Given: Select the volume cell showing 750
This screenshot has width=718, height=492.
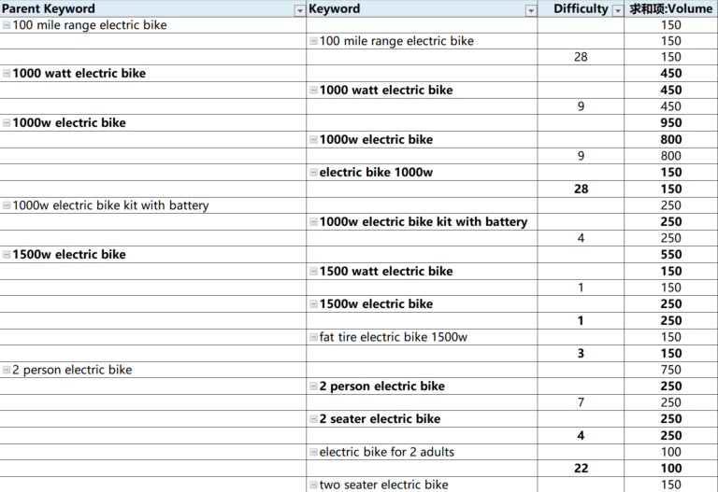Looking at the screenshot, I should pyautogui.click(x=670, y=371).
